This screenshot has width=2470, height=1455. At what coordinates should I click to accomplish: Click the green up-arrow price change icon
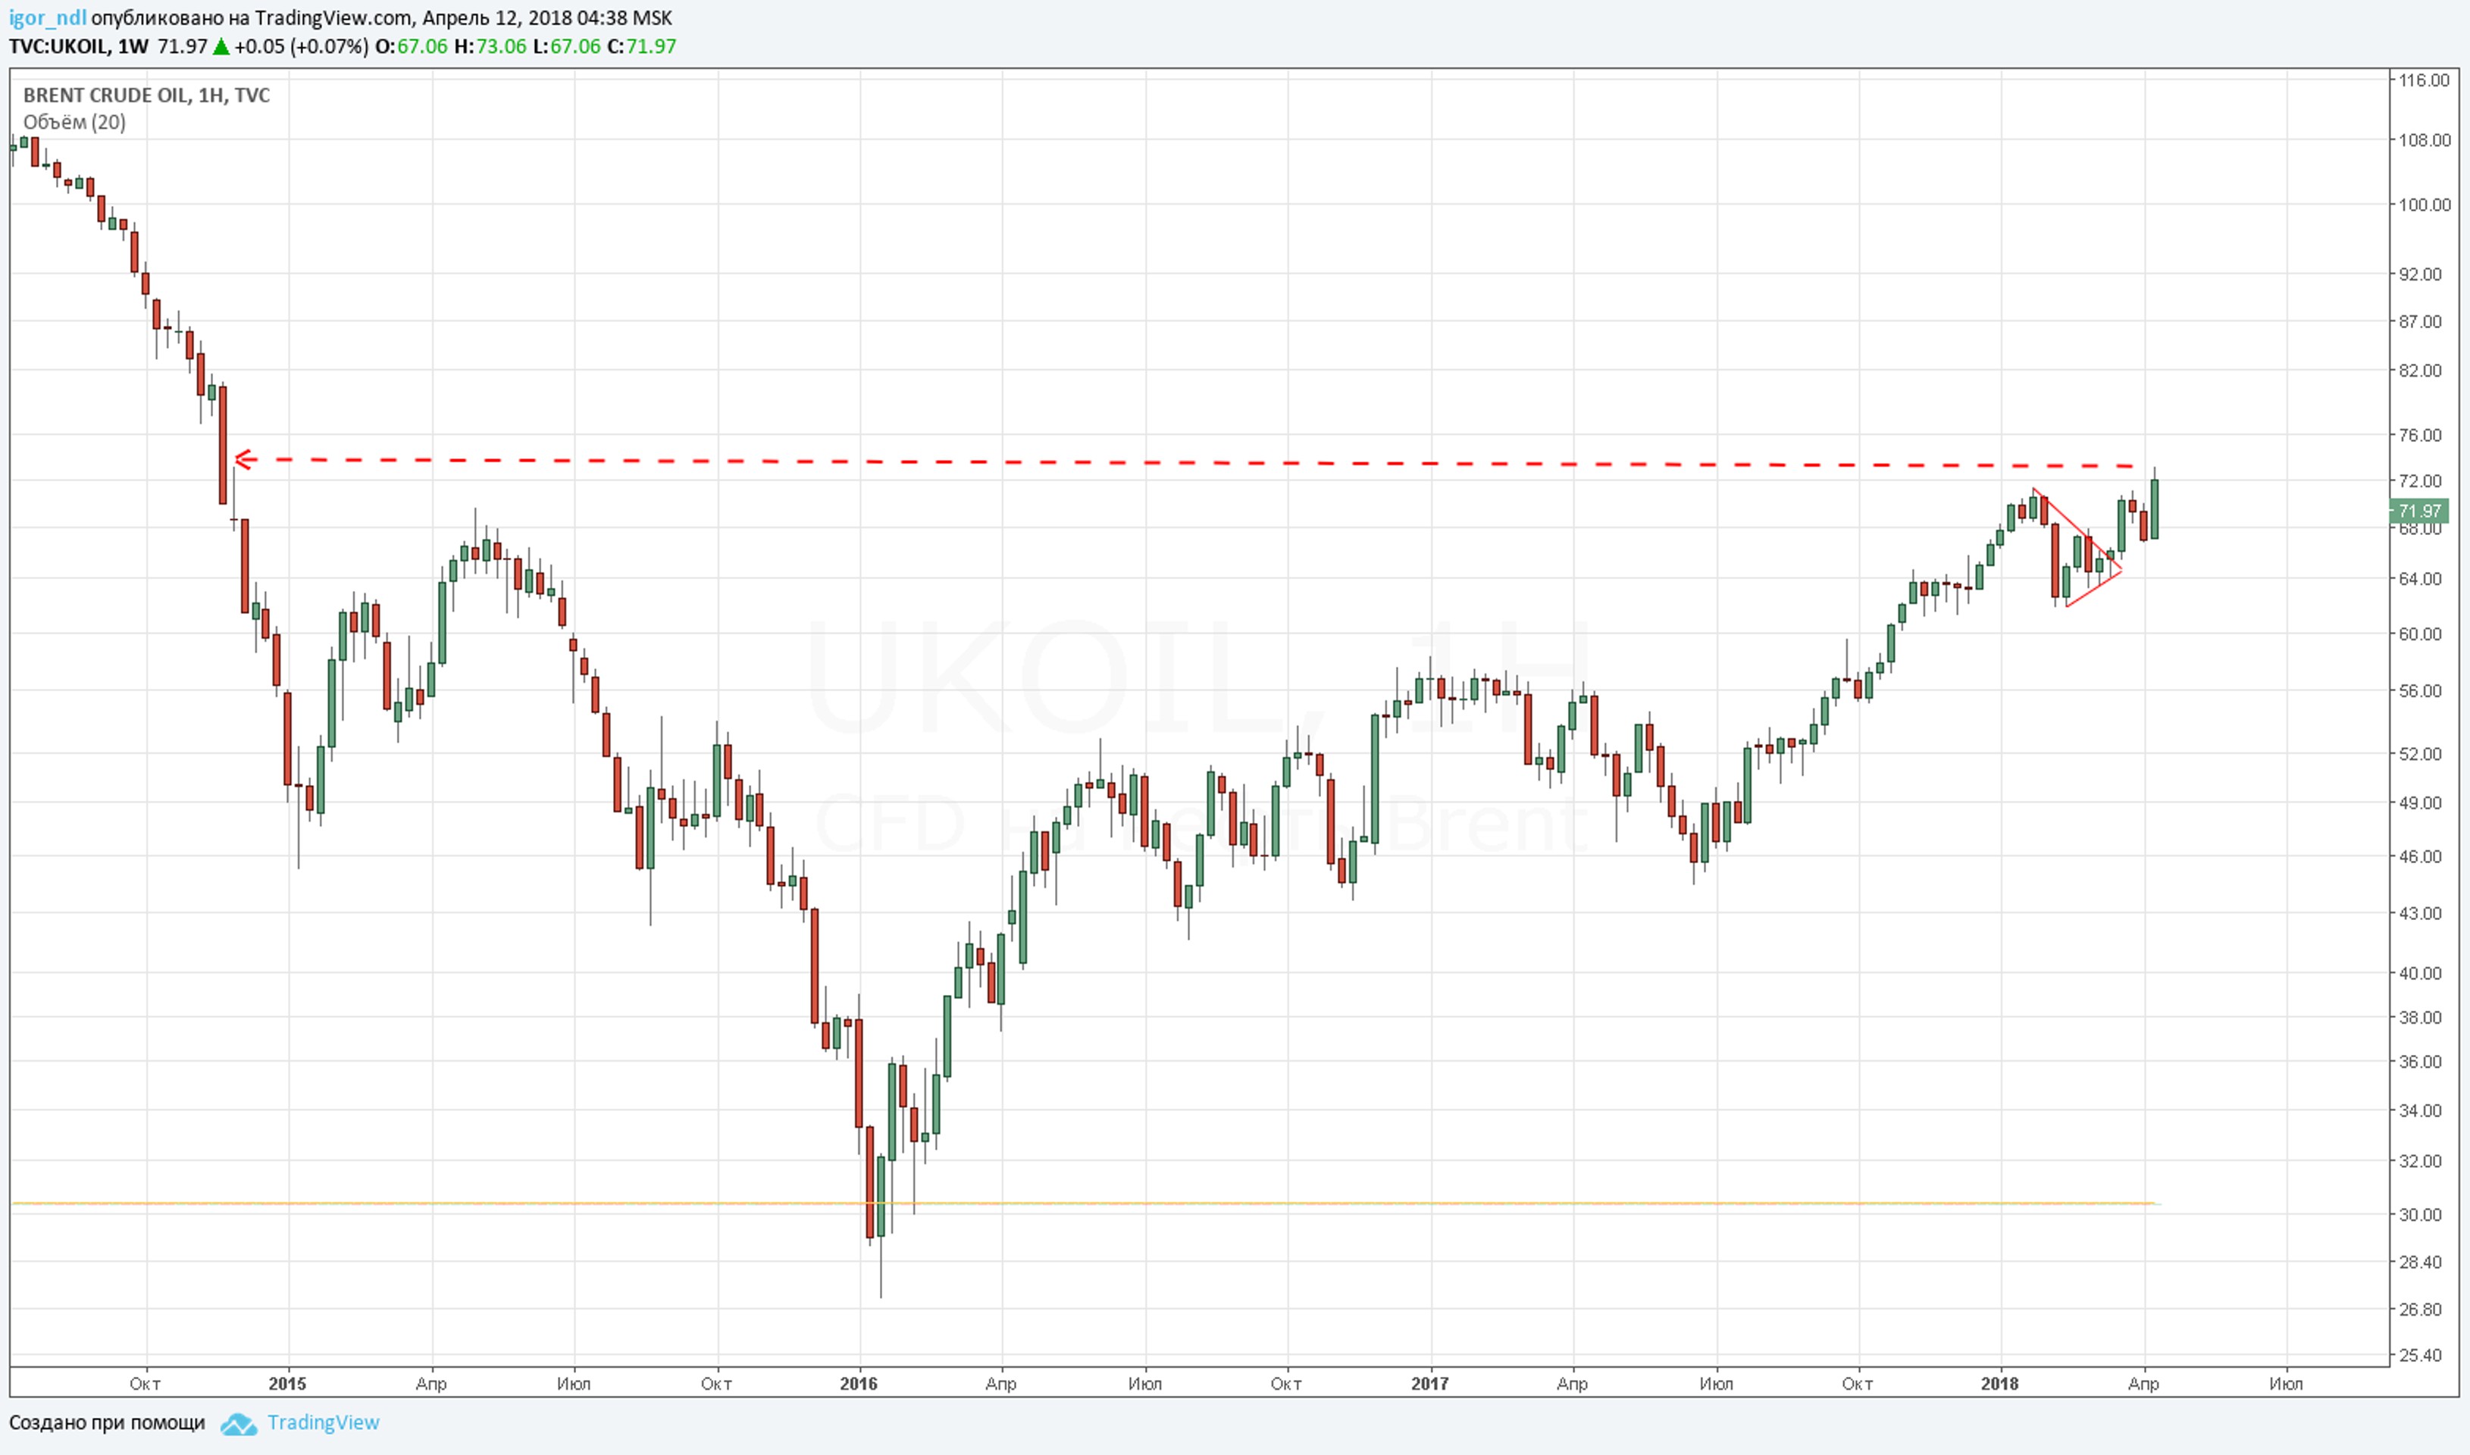click(221, 46)
